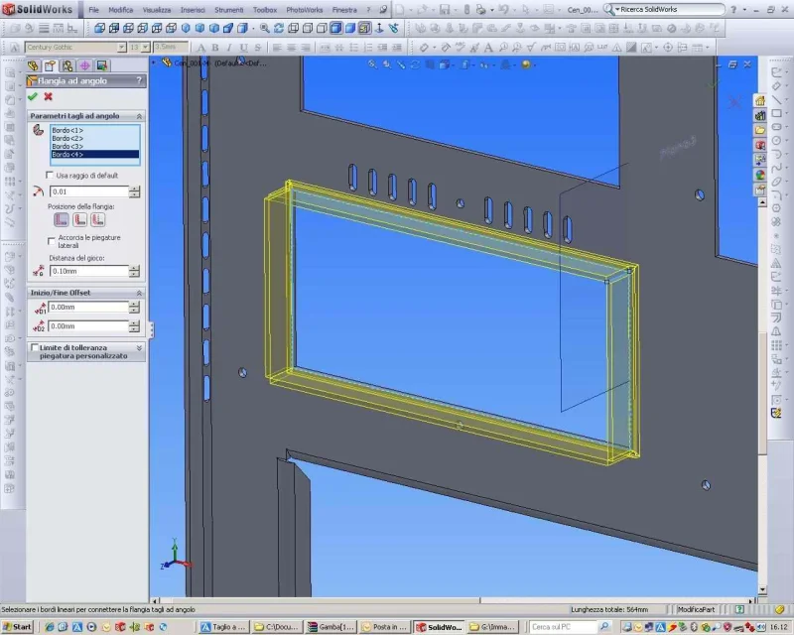Image resolution: width=794 pixels, height=635 pixels.
Task: Open the Strumenti menu
Action: tap(228, 9)
